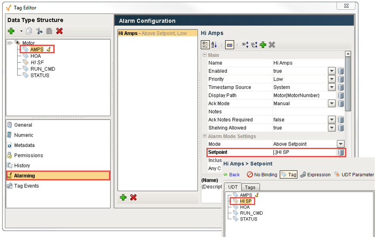376x237 pixels.
Task: Click the green add tag icon in Data Type Structure
Action: (x=11, y=31)
